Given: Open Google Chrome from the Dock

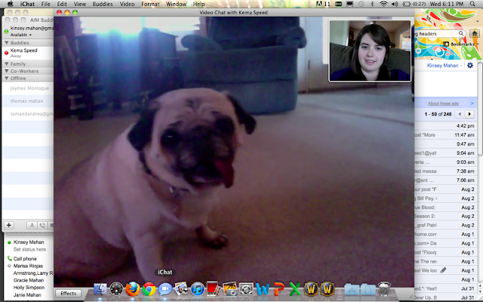Looking at the screenshot, I should click(149, 289).
